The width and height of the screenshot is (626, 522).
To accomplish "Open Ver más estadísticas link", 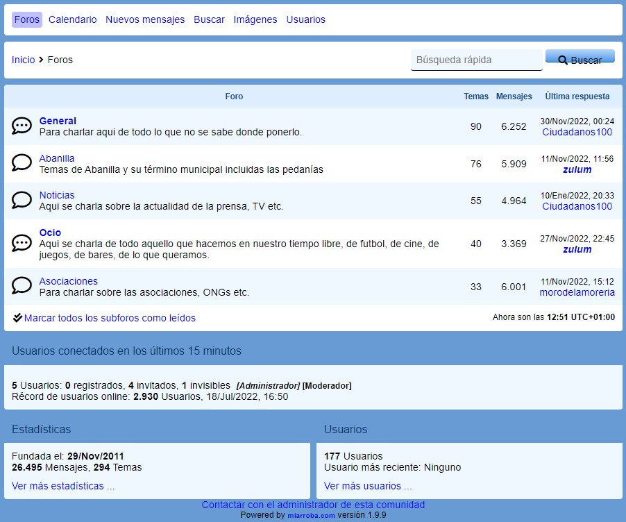I will click(63, 486).
